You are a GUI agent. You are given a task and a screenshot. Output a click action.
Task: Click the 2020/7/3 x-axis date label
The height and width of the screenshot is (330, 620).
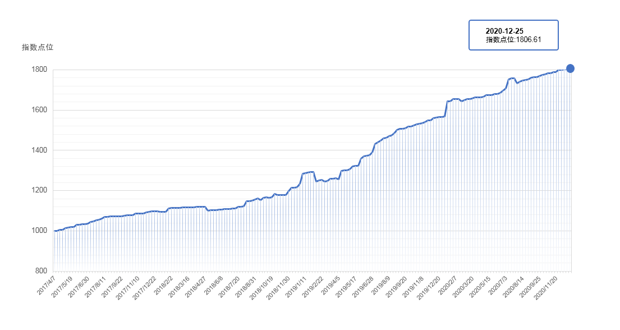(498, 285)
